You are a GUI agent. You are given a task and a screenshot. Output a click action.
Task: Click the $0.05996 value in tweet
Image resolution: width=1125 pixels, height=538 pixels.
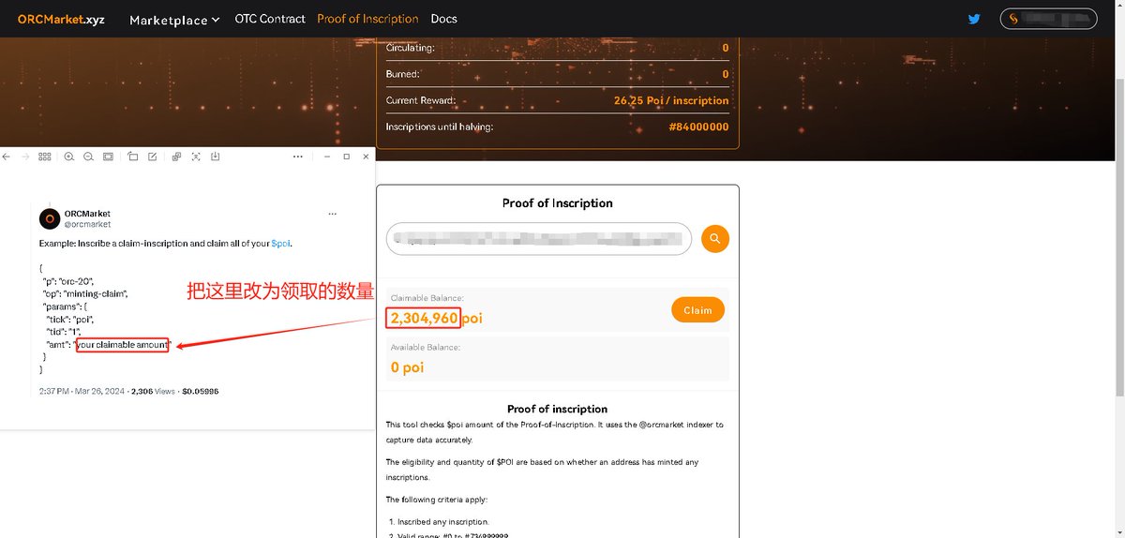[201, 391]
